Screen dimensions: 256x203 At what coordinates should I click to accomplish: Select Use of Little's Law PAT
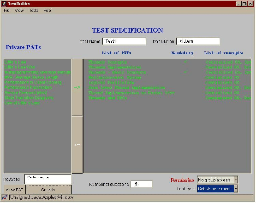coord(22,103)
